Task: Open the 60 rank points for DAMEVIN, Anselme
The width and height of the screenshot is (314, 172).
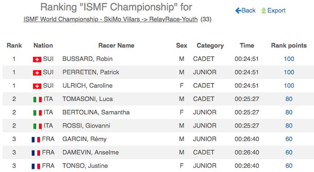Action: pyautogui.click(x=289, y=152)
